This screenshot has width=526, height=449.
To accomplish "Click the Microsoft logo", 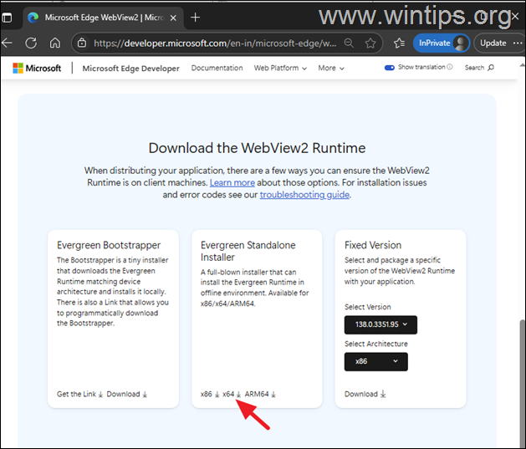I will [x=37, y=68].
